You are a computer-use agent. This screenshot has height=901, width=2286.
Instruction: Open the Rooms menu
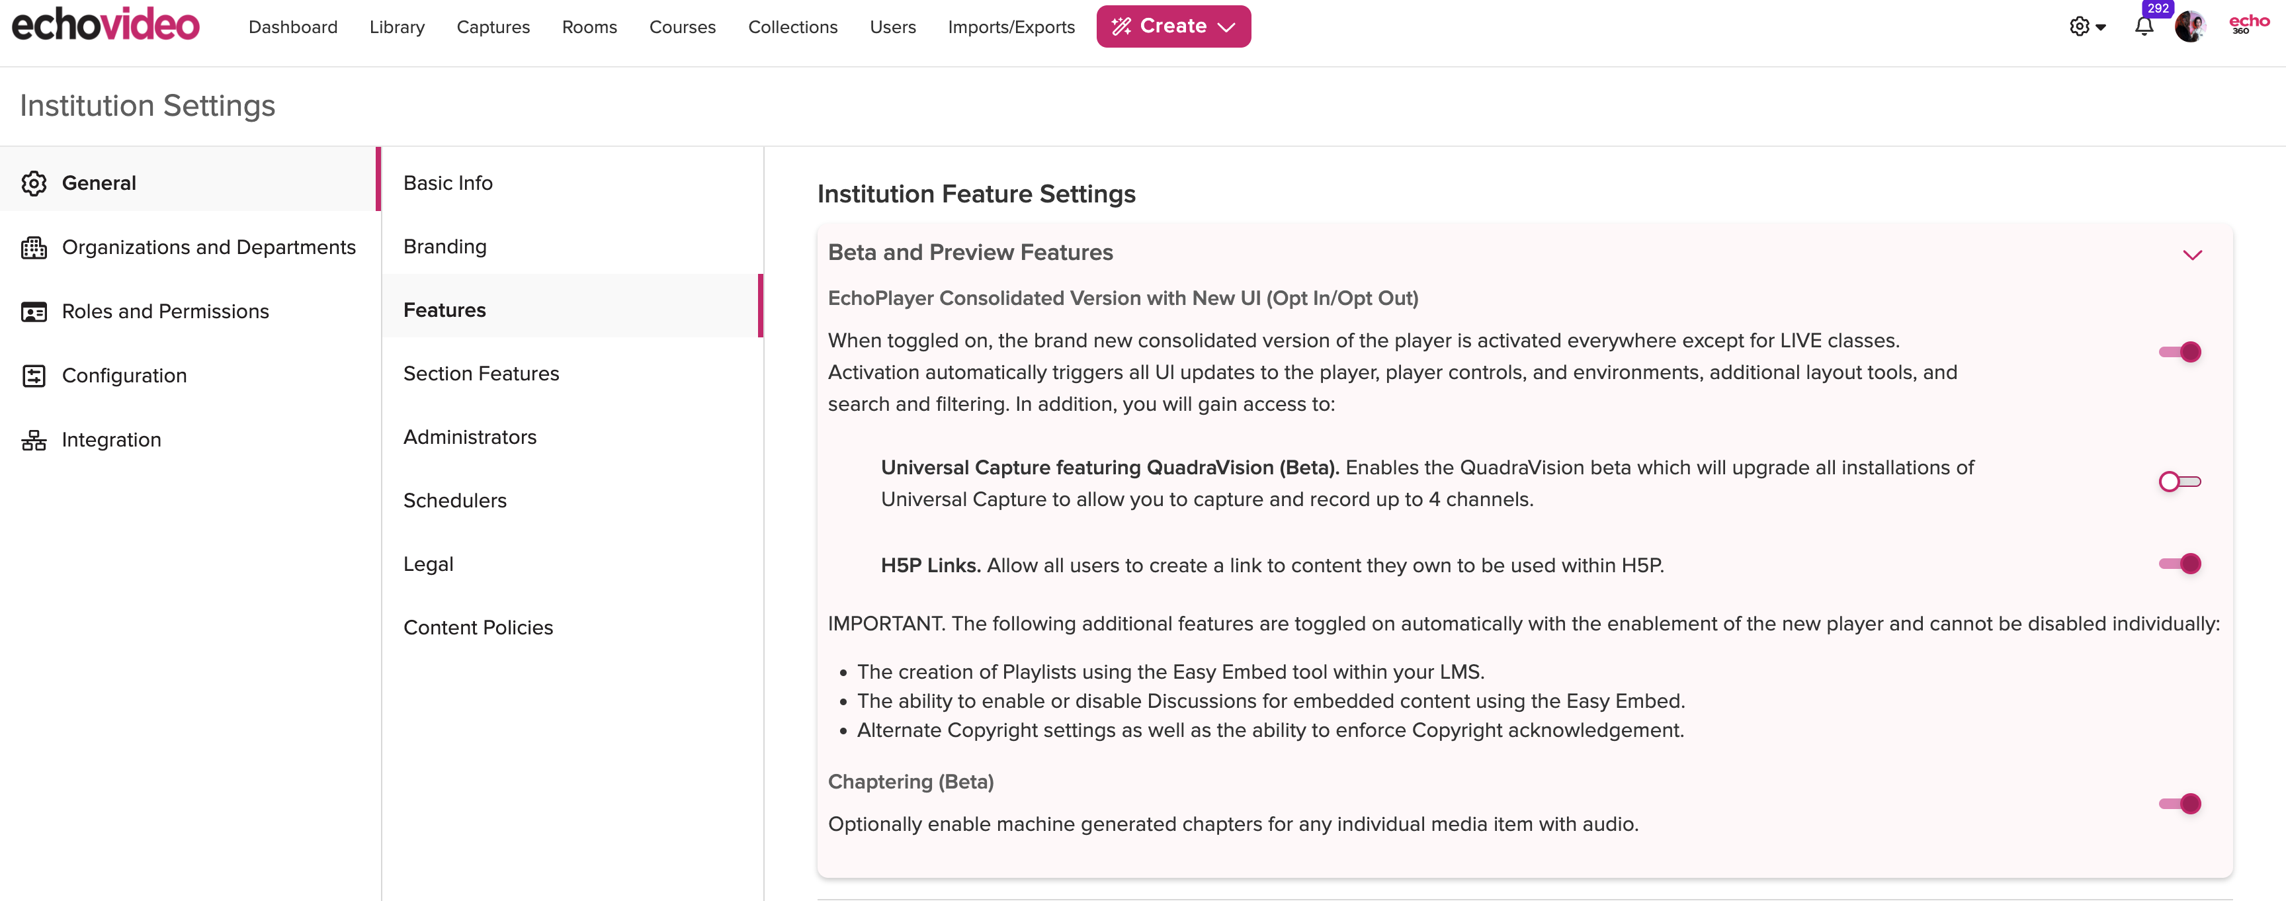pos(589,26)
